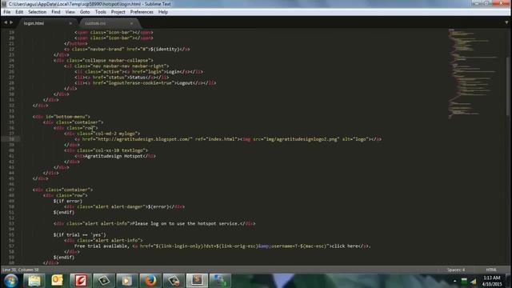Open the Goto menu
This screenshot has width=512, height=288.
coord(85,12)
